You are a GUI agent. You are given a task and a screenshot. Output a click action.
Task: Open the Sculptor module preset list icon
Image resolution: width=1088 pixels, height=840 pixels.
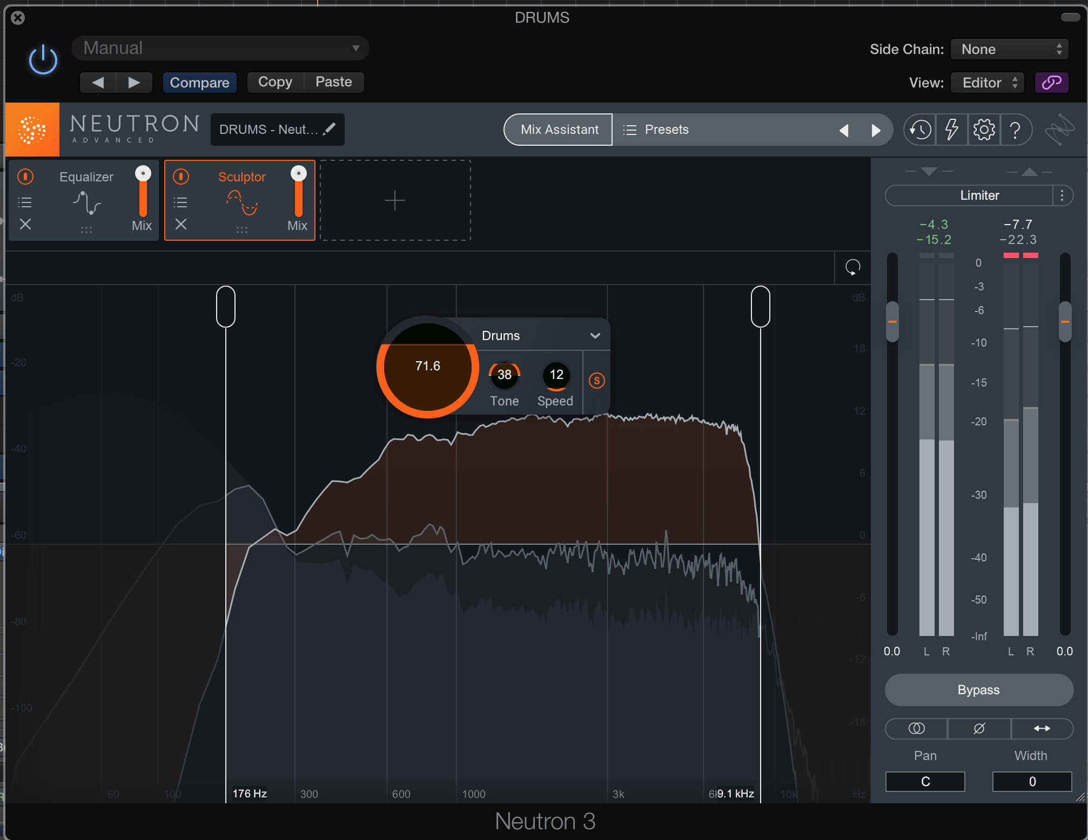click(x=180, y=202)
